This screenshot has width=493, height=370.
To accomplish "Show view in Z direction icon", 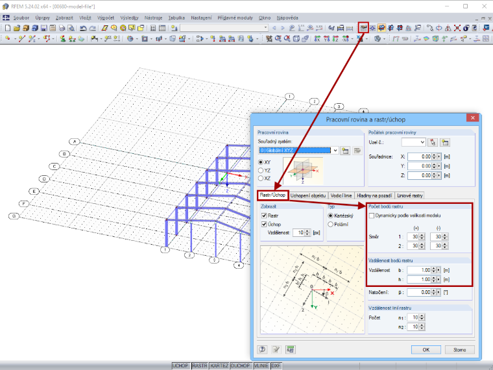I will coord(335,38).
